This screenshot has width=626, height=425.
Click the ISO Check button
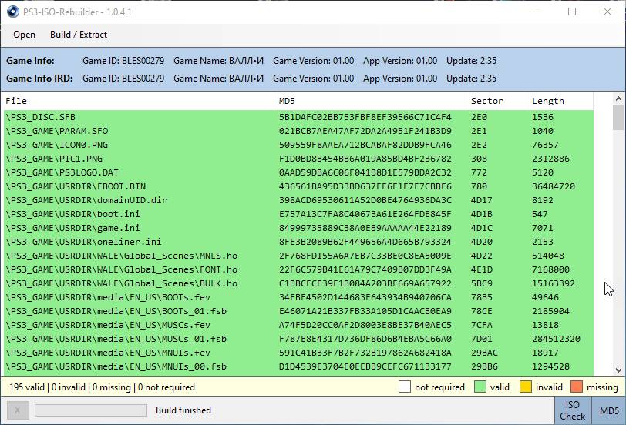pyautogui.click(x=572, y=410)
